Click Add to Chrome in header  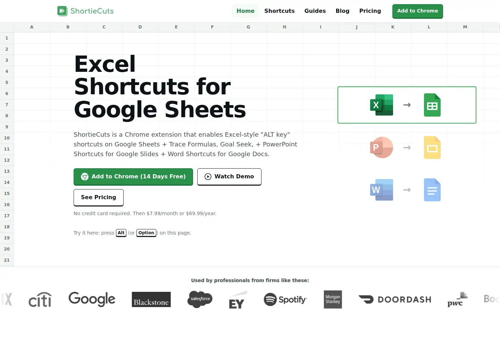(418, 11)
